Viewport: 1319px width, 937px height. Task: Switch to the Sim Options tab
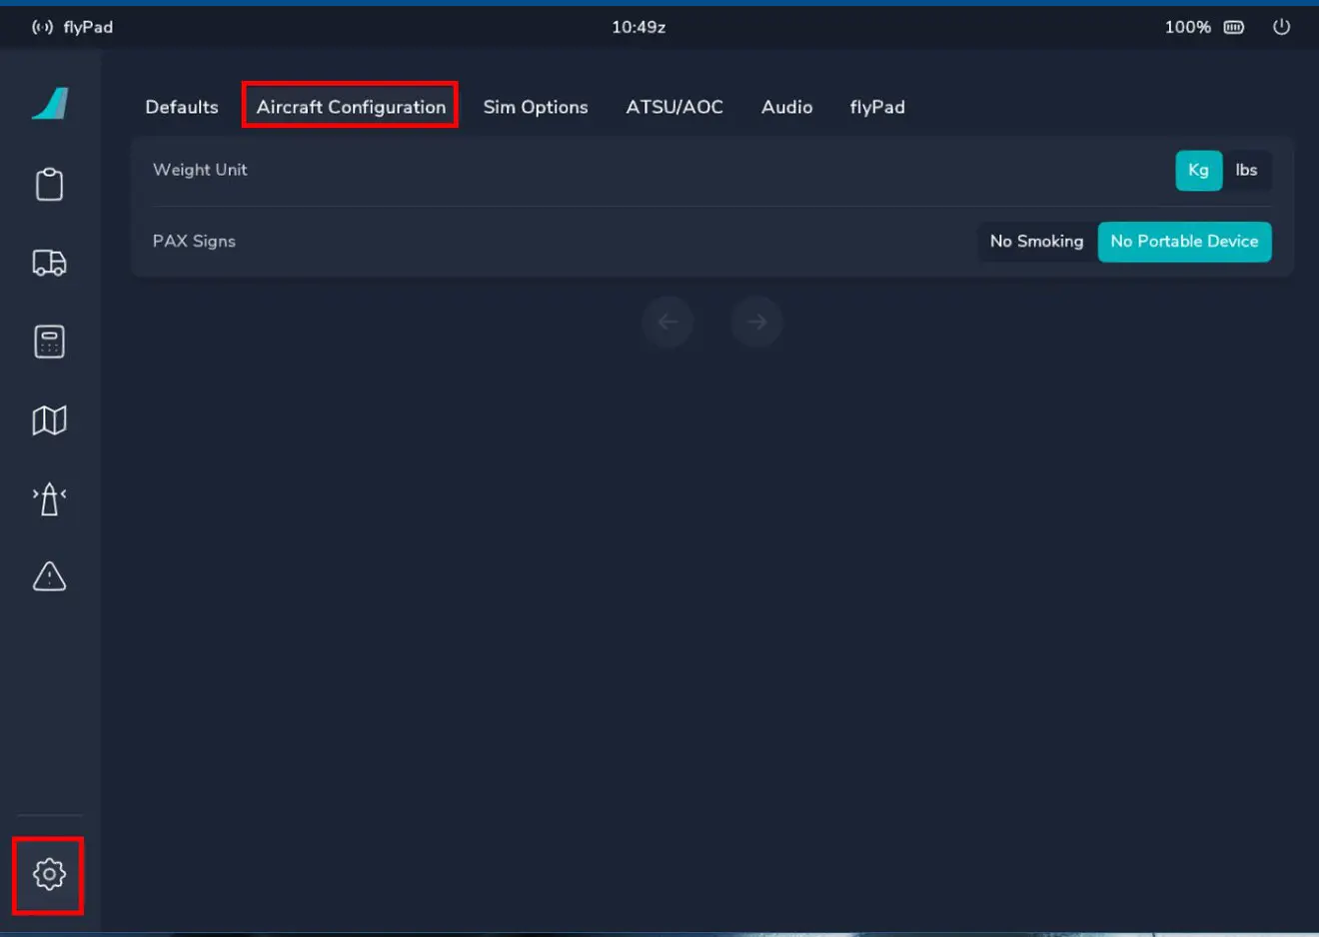[536, 107]
